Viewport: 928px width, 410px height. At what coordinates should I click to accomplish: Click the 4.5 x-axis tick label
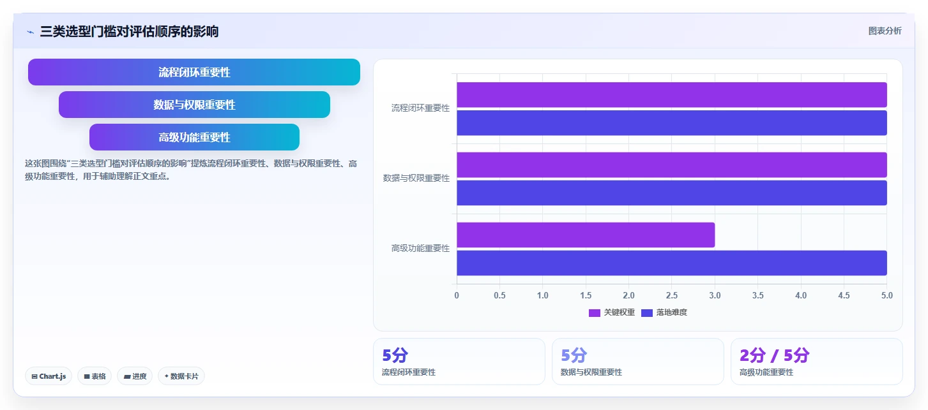point(844,295)
